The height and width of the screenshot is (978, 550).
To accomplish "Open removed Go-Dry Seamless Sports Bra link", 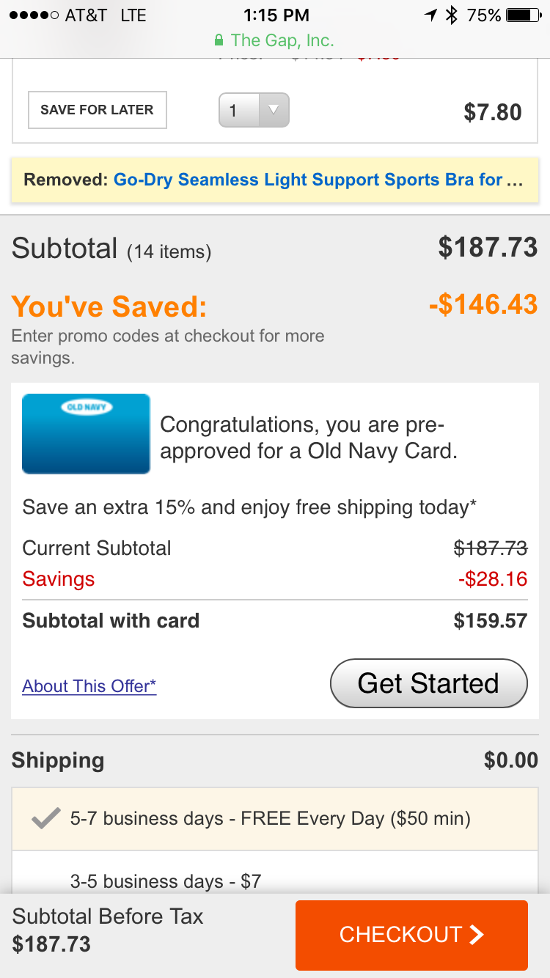I will pos(318,180).
